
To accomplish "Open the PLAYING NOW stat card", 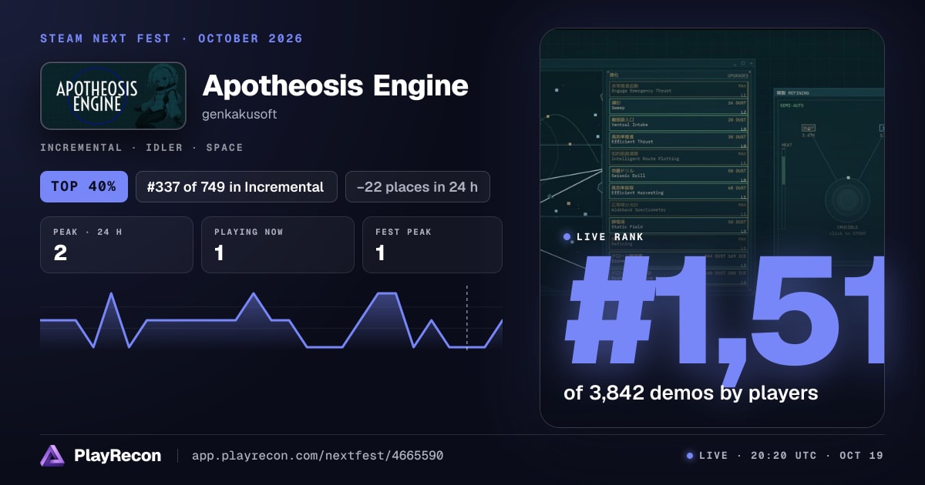I will pyautogui.click(x=277, y=245).
